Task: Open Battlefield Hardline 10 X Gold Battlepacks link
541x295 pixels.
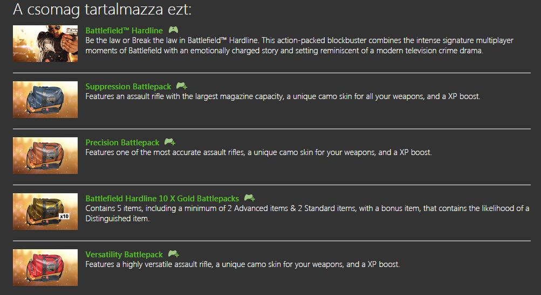Action: coord(162,199)
